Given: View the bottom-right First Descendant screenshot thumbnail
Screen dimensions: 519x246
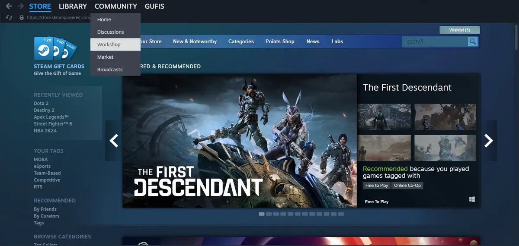Looking at the screenshot, I should (445, 148).
